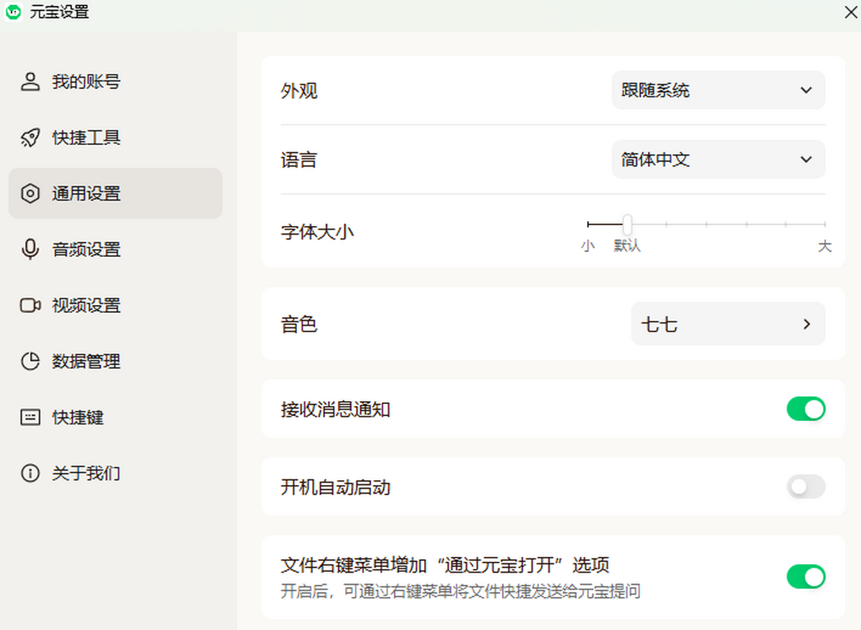
Task: Click the camera icon for 视频设置
Action: coord(30,306)
